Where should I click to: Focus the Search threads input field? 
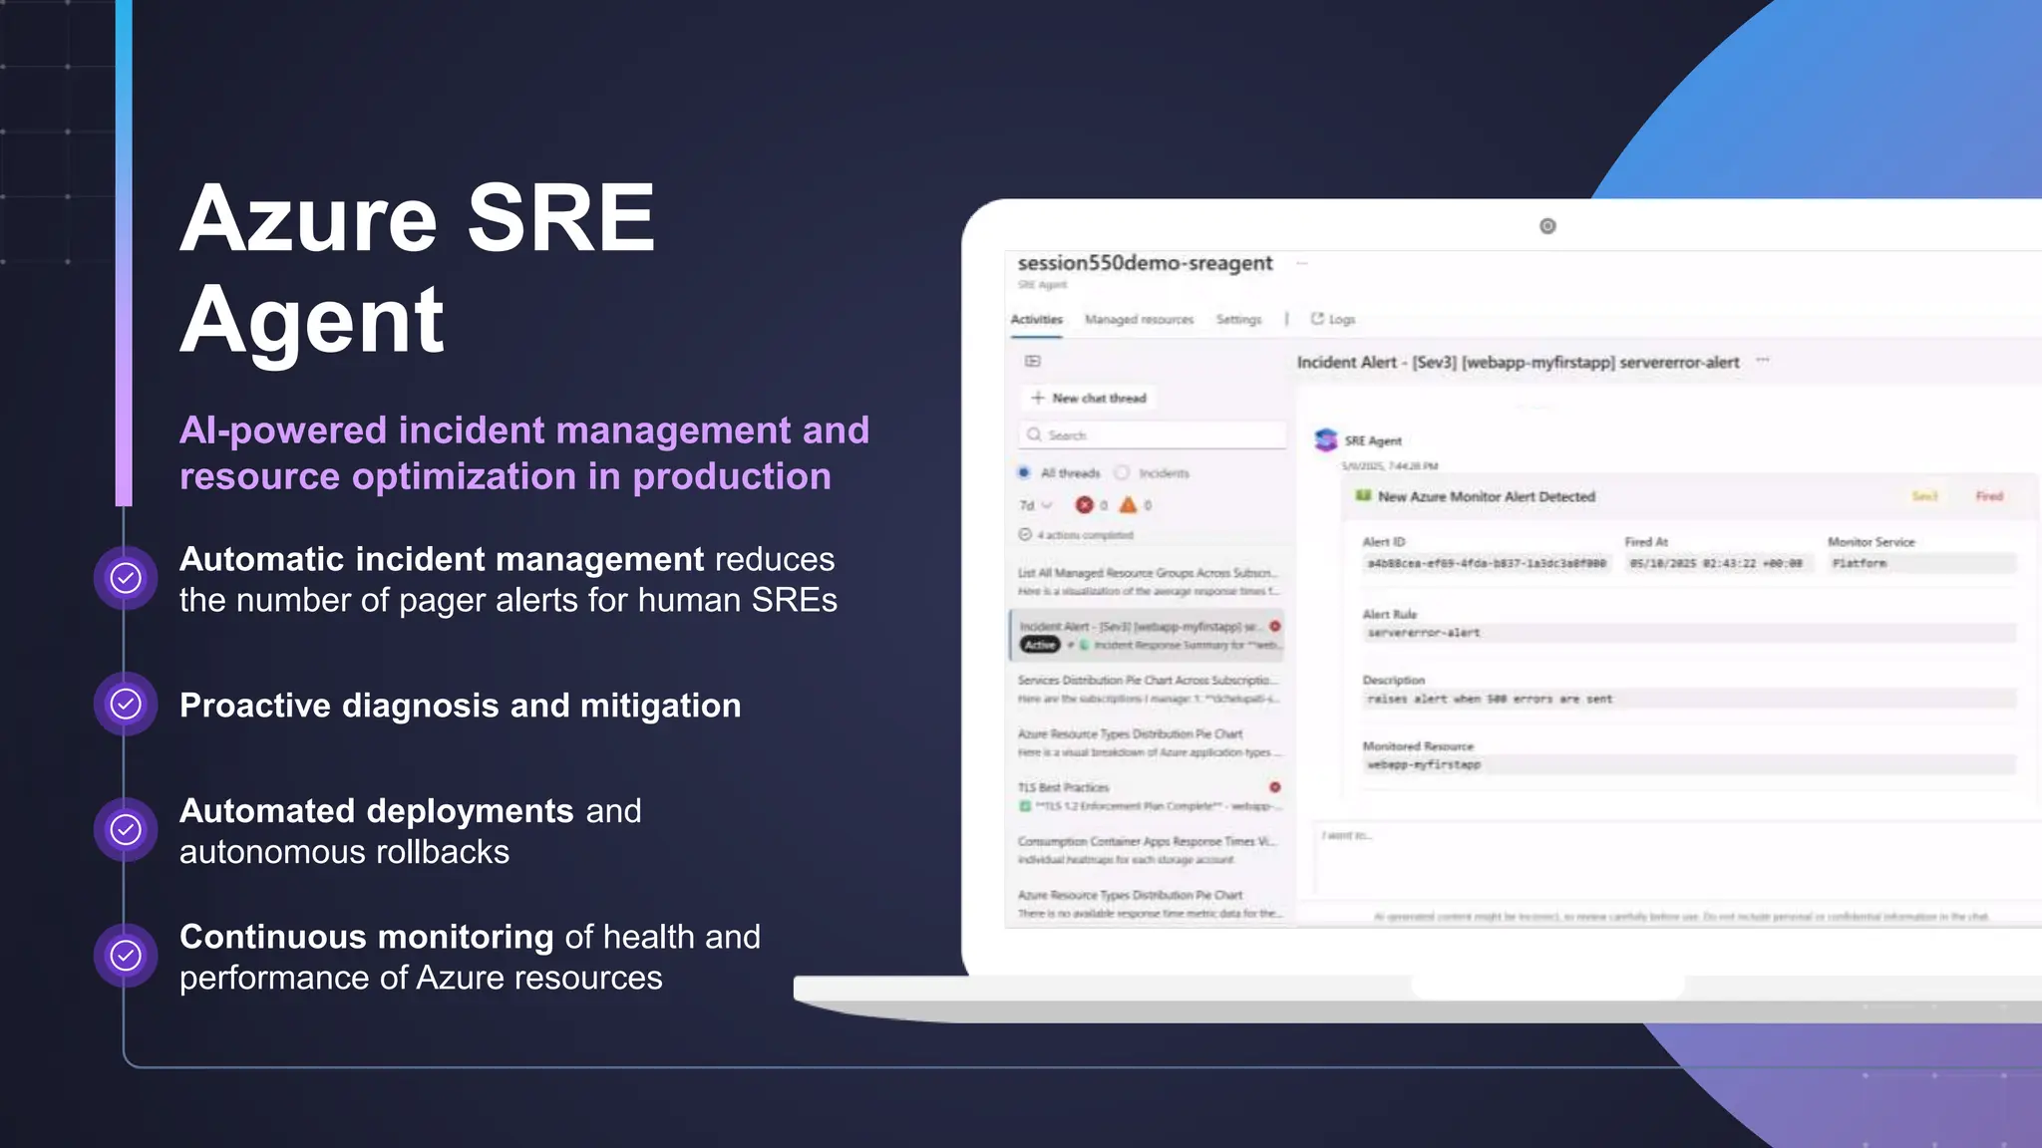pyautogui.click(x=1153, y=435)
